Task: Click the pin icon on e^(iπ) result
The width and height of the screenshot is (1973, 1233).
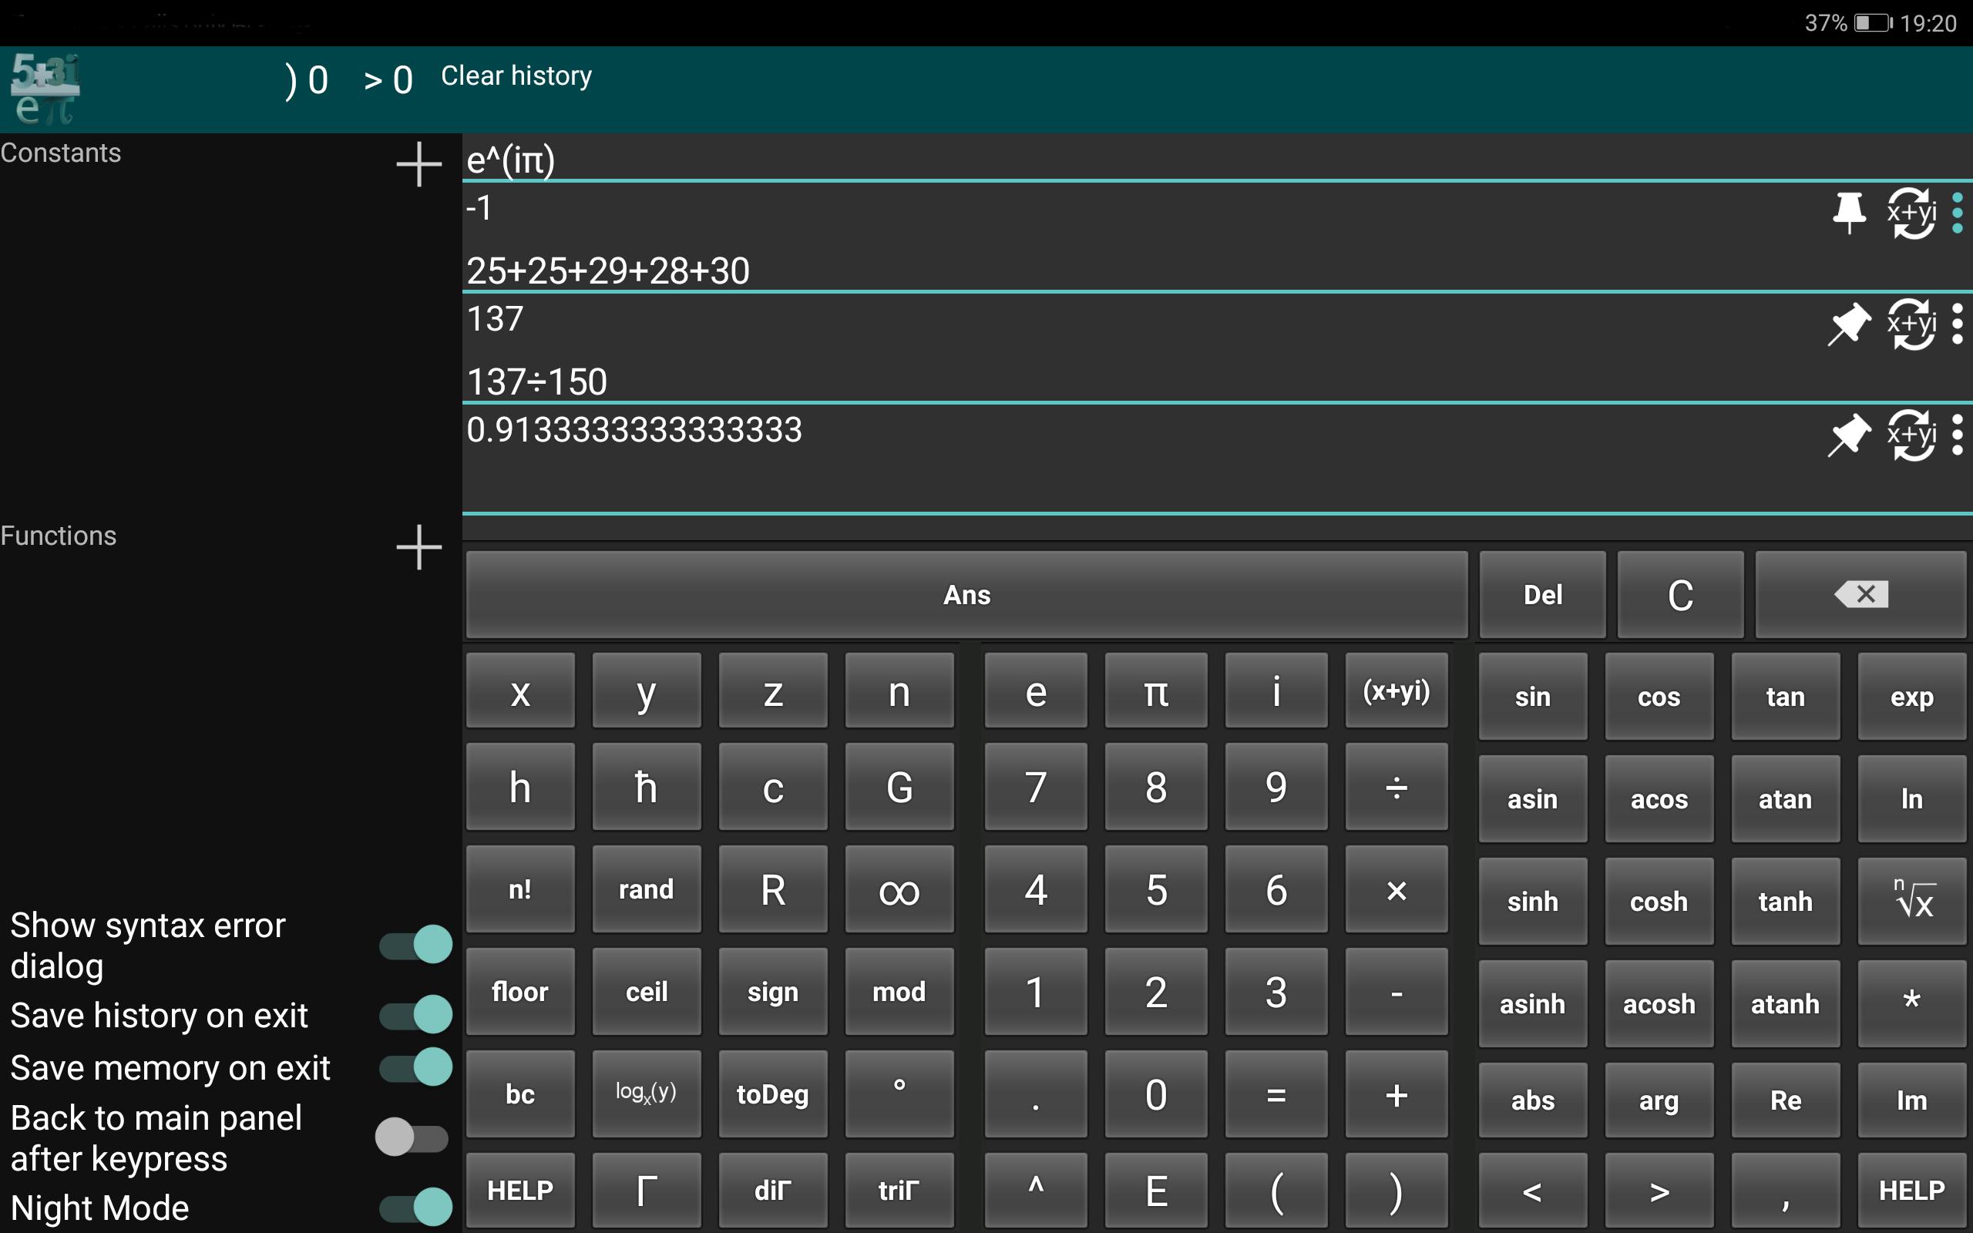Action: pyautogui.click(x=1847, y=212)
